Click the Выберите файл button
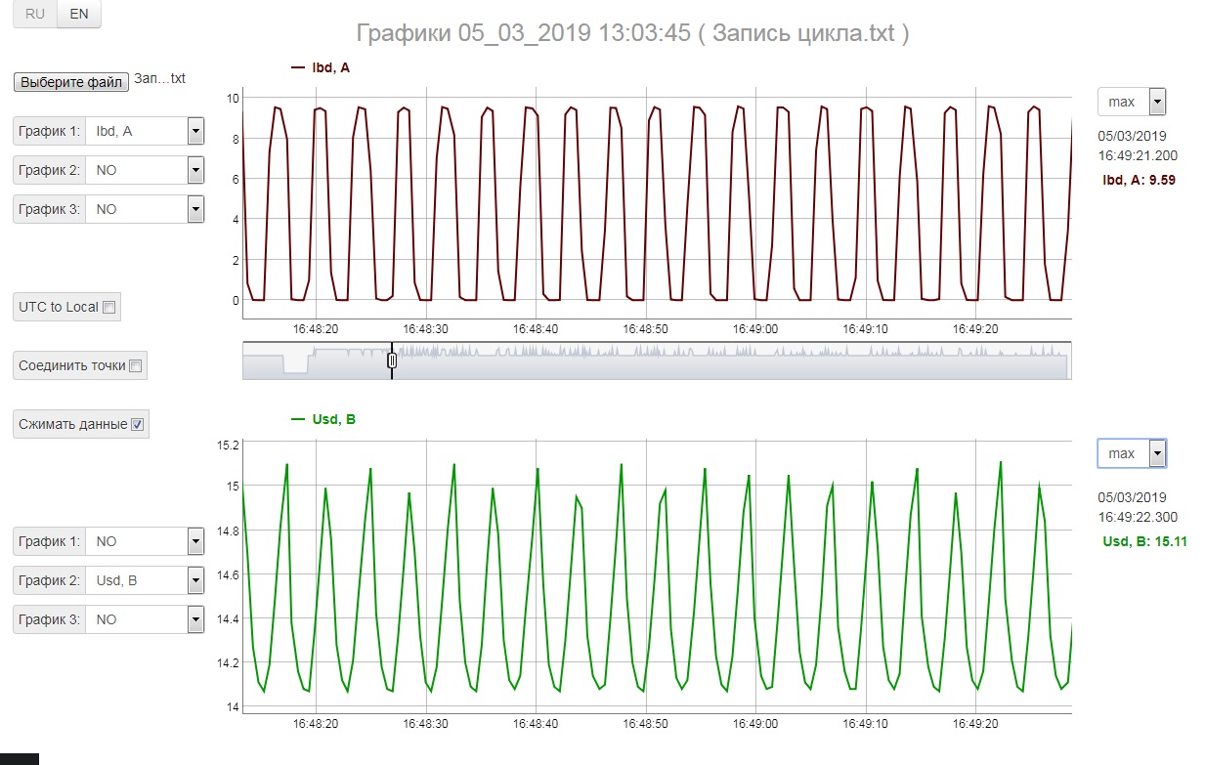Image resolution: width=1205 pixels, height=765 pixels. click(x=72, y=82)
